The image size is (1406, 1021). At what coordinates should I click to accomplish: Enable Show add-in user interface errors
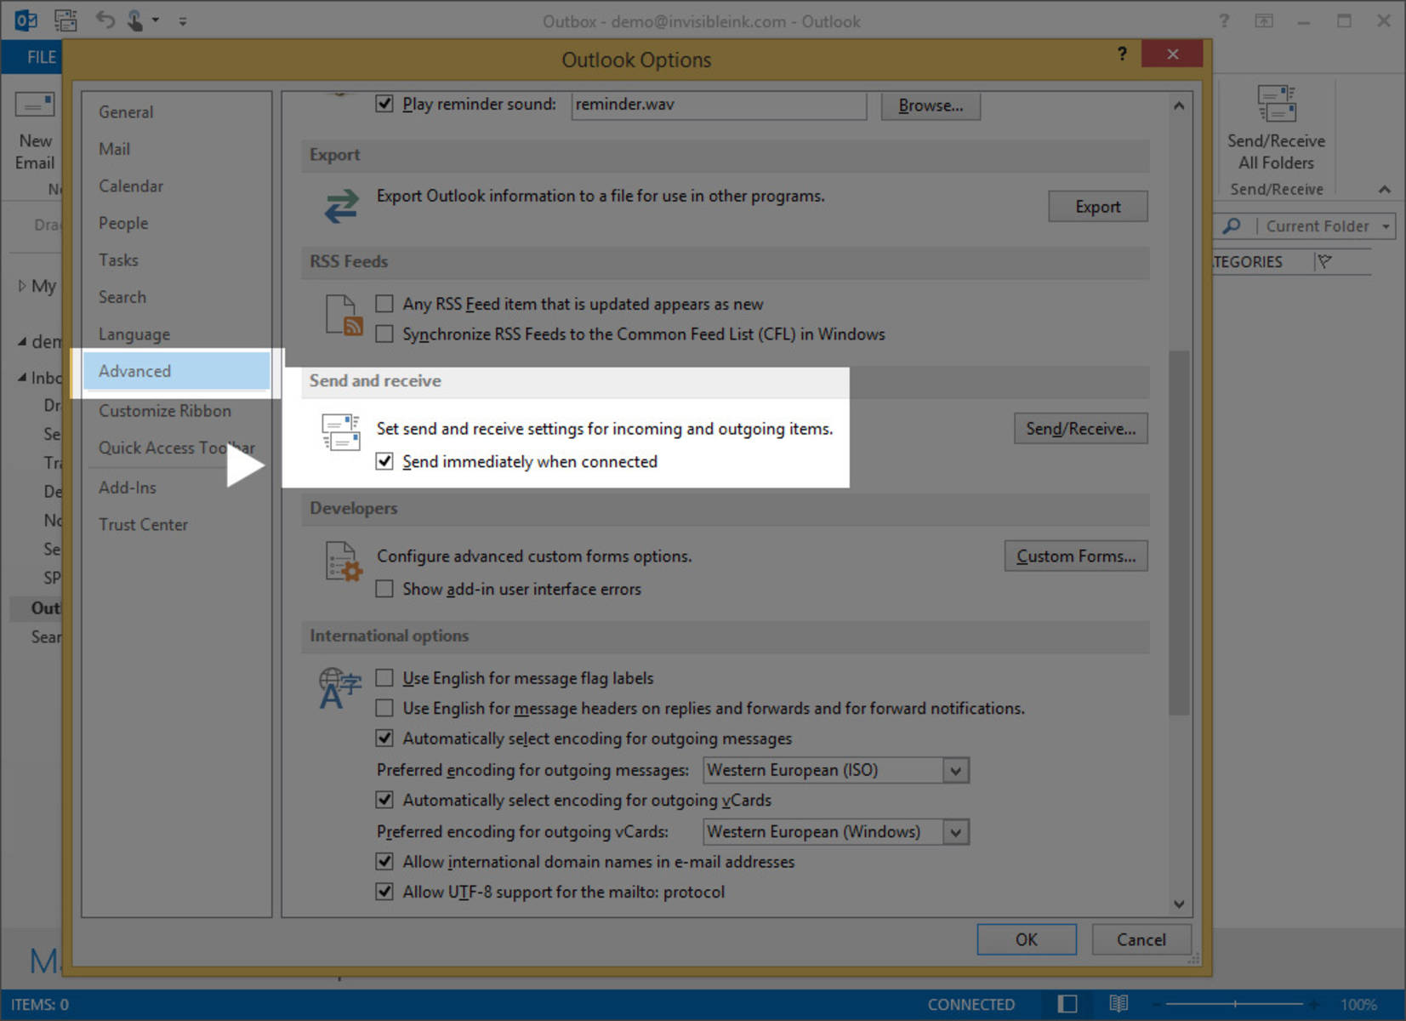click(384, 589)
